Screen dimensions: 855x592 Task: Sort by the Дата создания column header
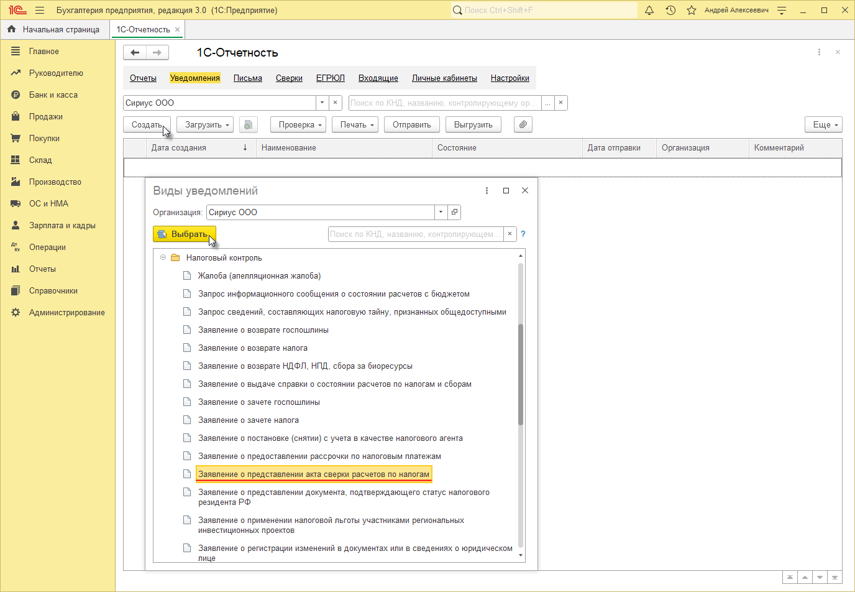click(x=179, y=148)
